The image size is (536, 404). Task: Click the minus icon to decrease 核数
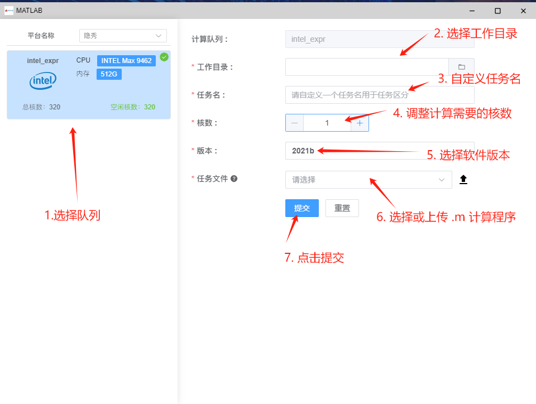(x=294, y=123)
